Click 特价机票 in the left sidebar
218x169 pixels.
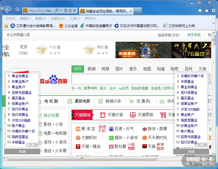click(51, 115)
